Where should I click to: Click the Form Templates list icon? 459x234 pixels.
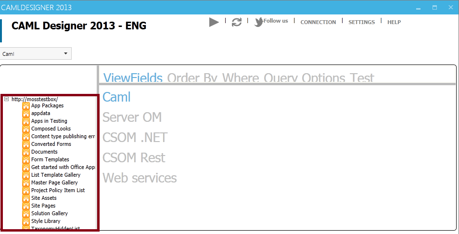26,159
